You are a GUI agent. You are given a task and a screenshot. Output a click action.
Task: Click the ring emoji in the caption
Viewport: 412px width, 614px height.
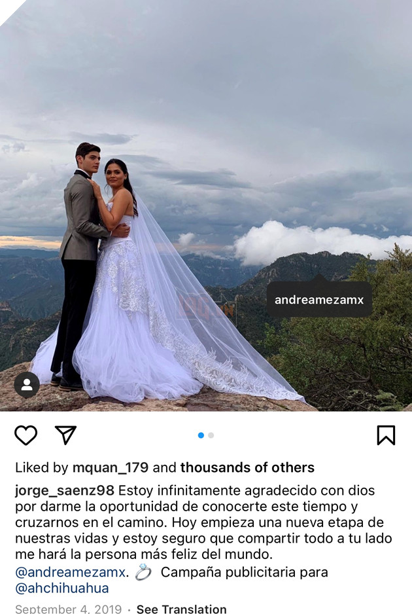[143, 572]
